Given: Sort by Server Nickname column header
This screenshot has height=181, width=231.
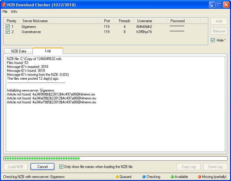Looking at the screenshot, I should (59, 21).
